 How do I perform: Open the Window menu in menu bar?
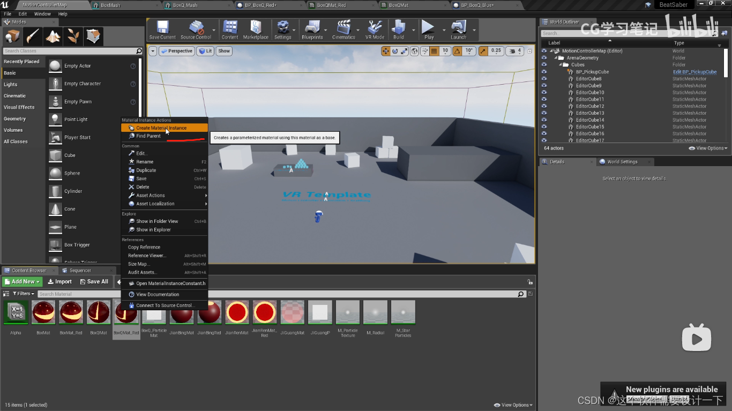tap(42, 14)
